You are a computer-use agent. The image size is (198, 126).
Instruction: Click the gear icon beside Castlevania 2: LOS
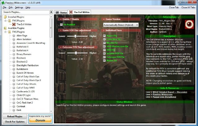click(14, 91)
